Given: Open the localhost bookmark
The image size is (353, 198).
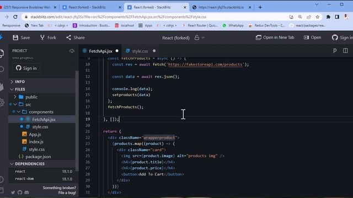Looking at the screenshot, I should point(125,25).
